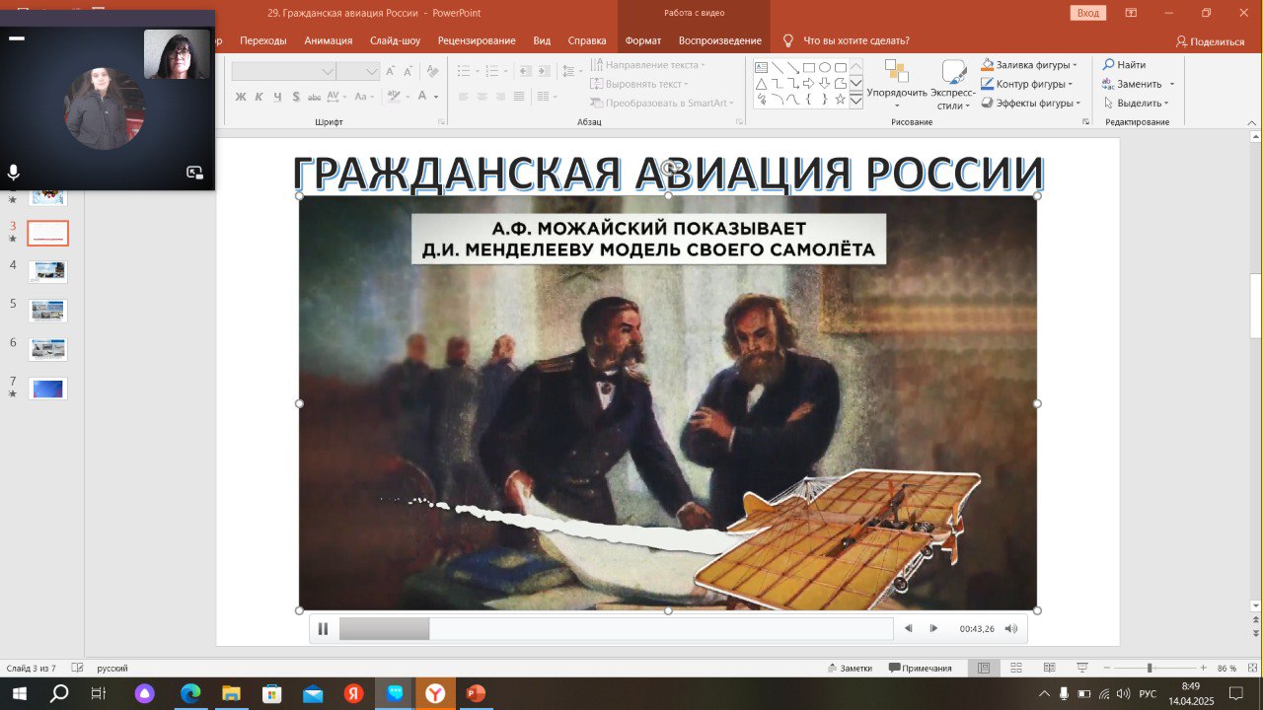This screenshot has height=710, width=1263.
Task: Open Контур фигуры color options
Action: coord(1027,84)
